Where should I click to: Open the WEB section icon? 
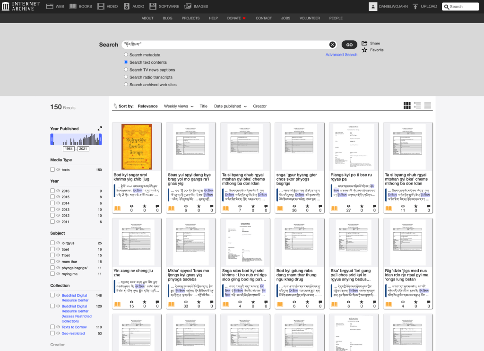tap(50, 6)
